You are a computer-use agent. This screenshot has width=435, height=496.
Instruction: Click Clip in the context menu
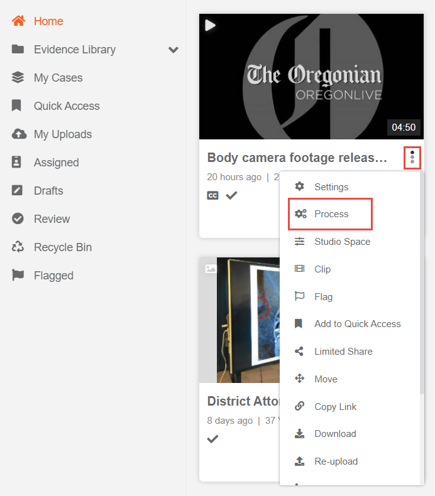click(322, 269)
